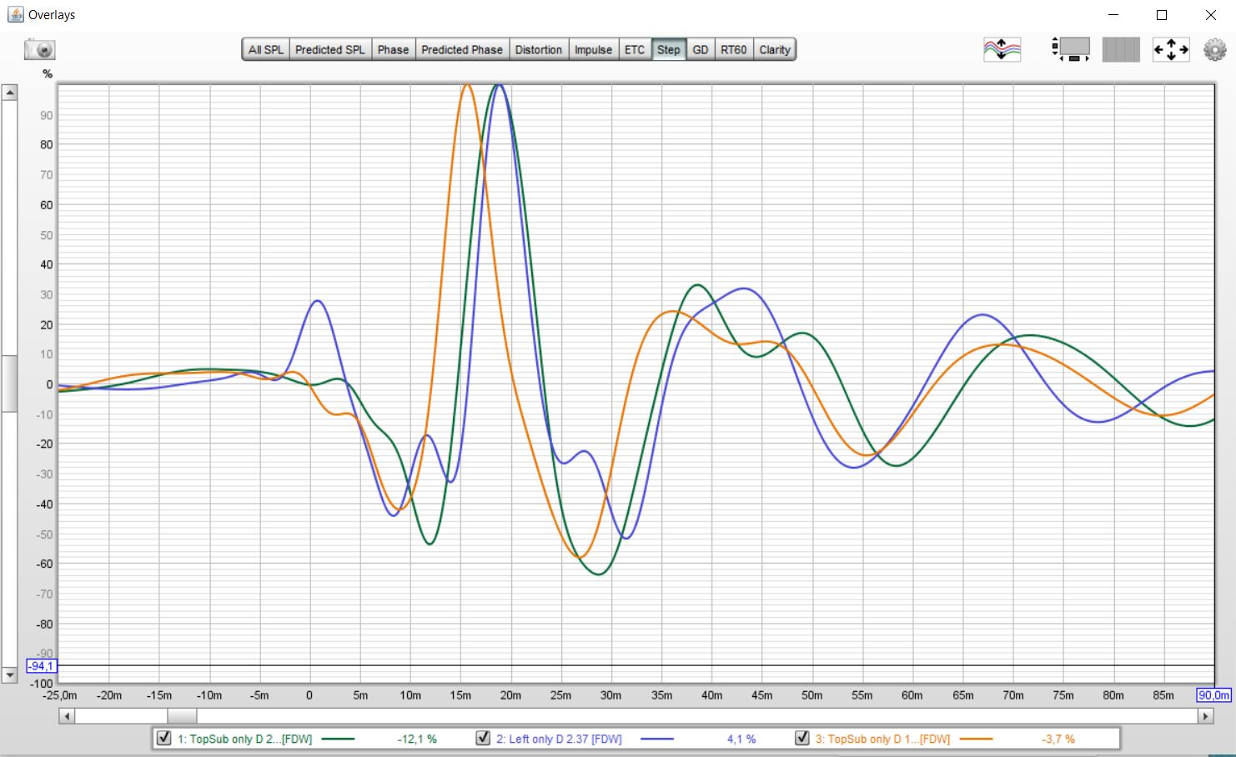The image size is (1236, 757).
Task: Open the graph settings gear
Action: tap(1215, 50)
